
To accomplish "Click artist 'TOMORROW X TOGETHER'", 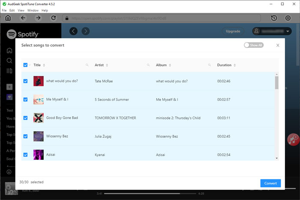I will point(115,118).
